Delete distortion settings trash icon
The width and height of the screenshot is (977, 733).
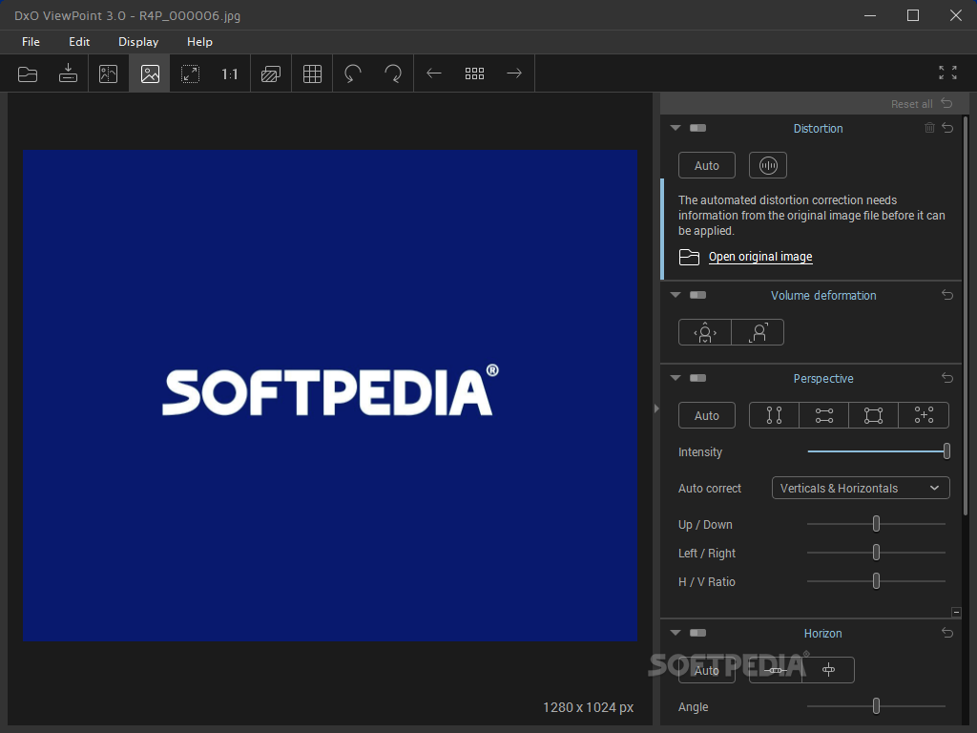929,128
